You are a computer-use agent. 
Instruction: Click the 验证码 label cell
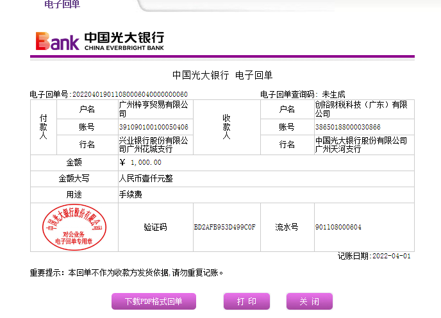click(156, 227)
